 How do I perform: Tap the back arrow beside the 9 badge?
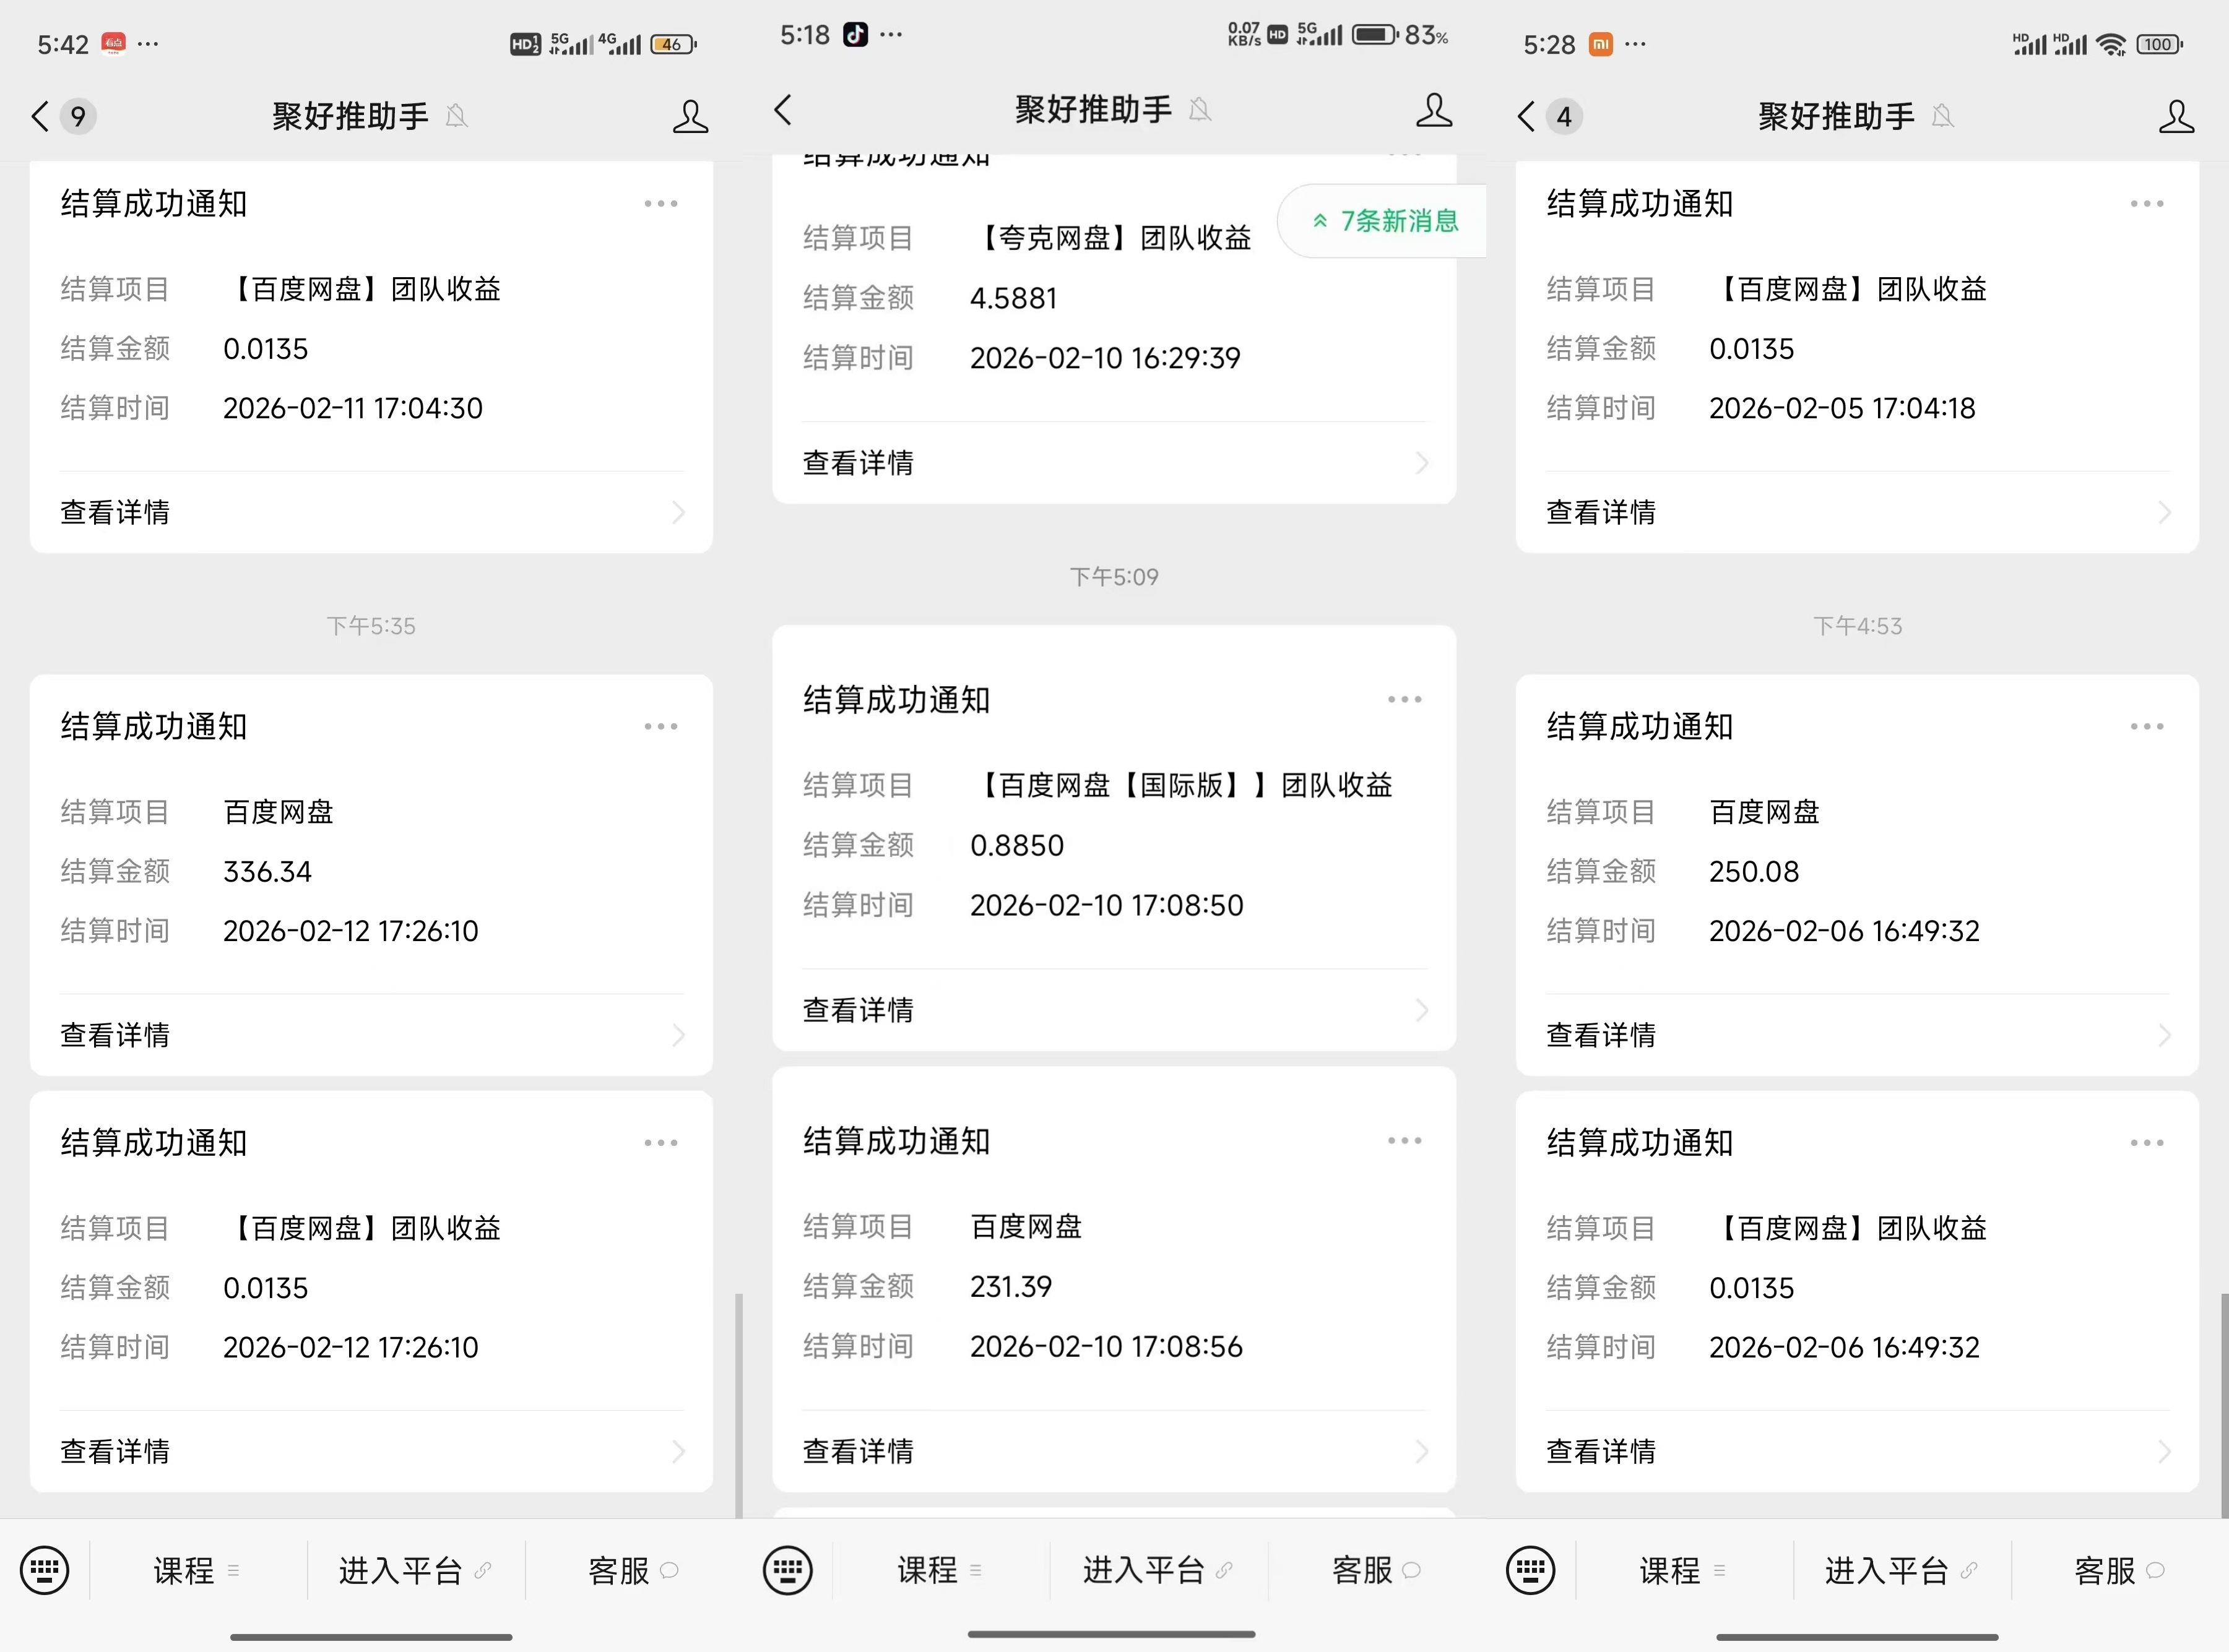40,116
